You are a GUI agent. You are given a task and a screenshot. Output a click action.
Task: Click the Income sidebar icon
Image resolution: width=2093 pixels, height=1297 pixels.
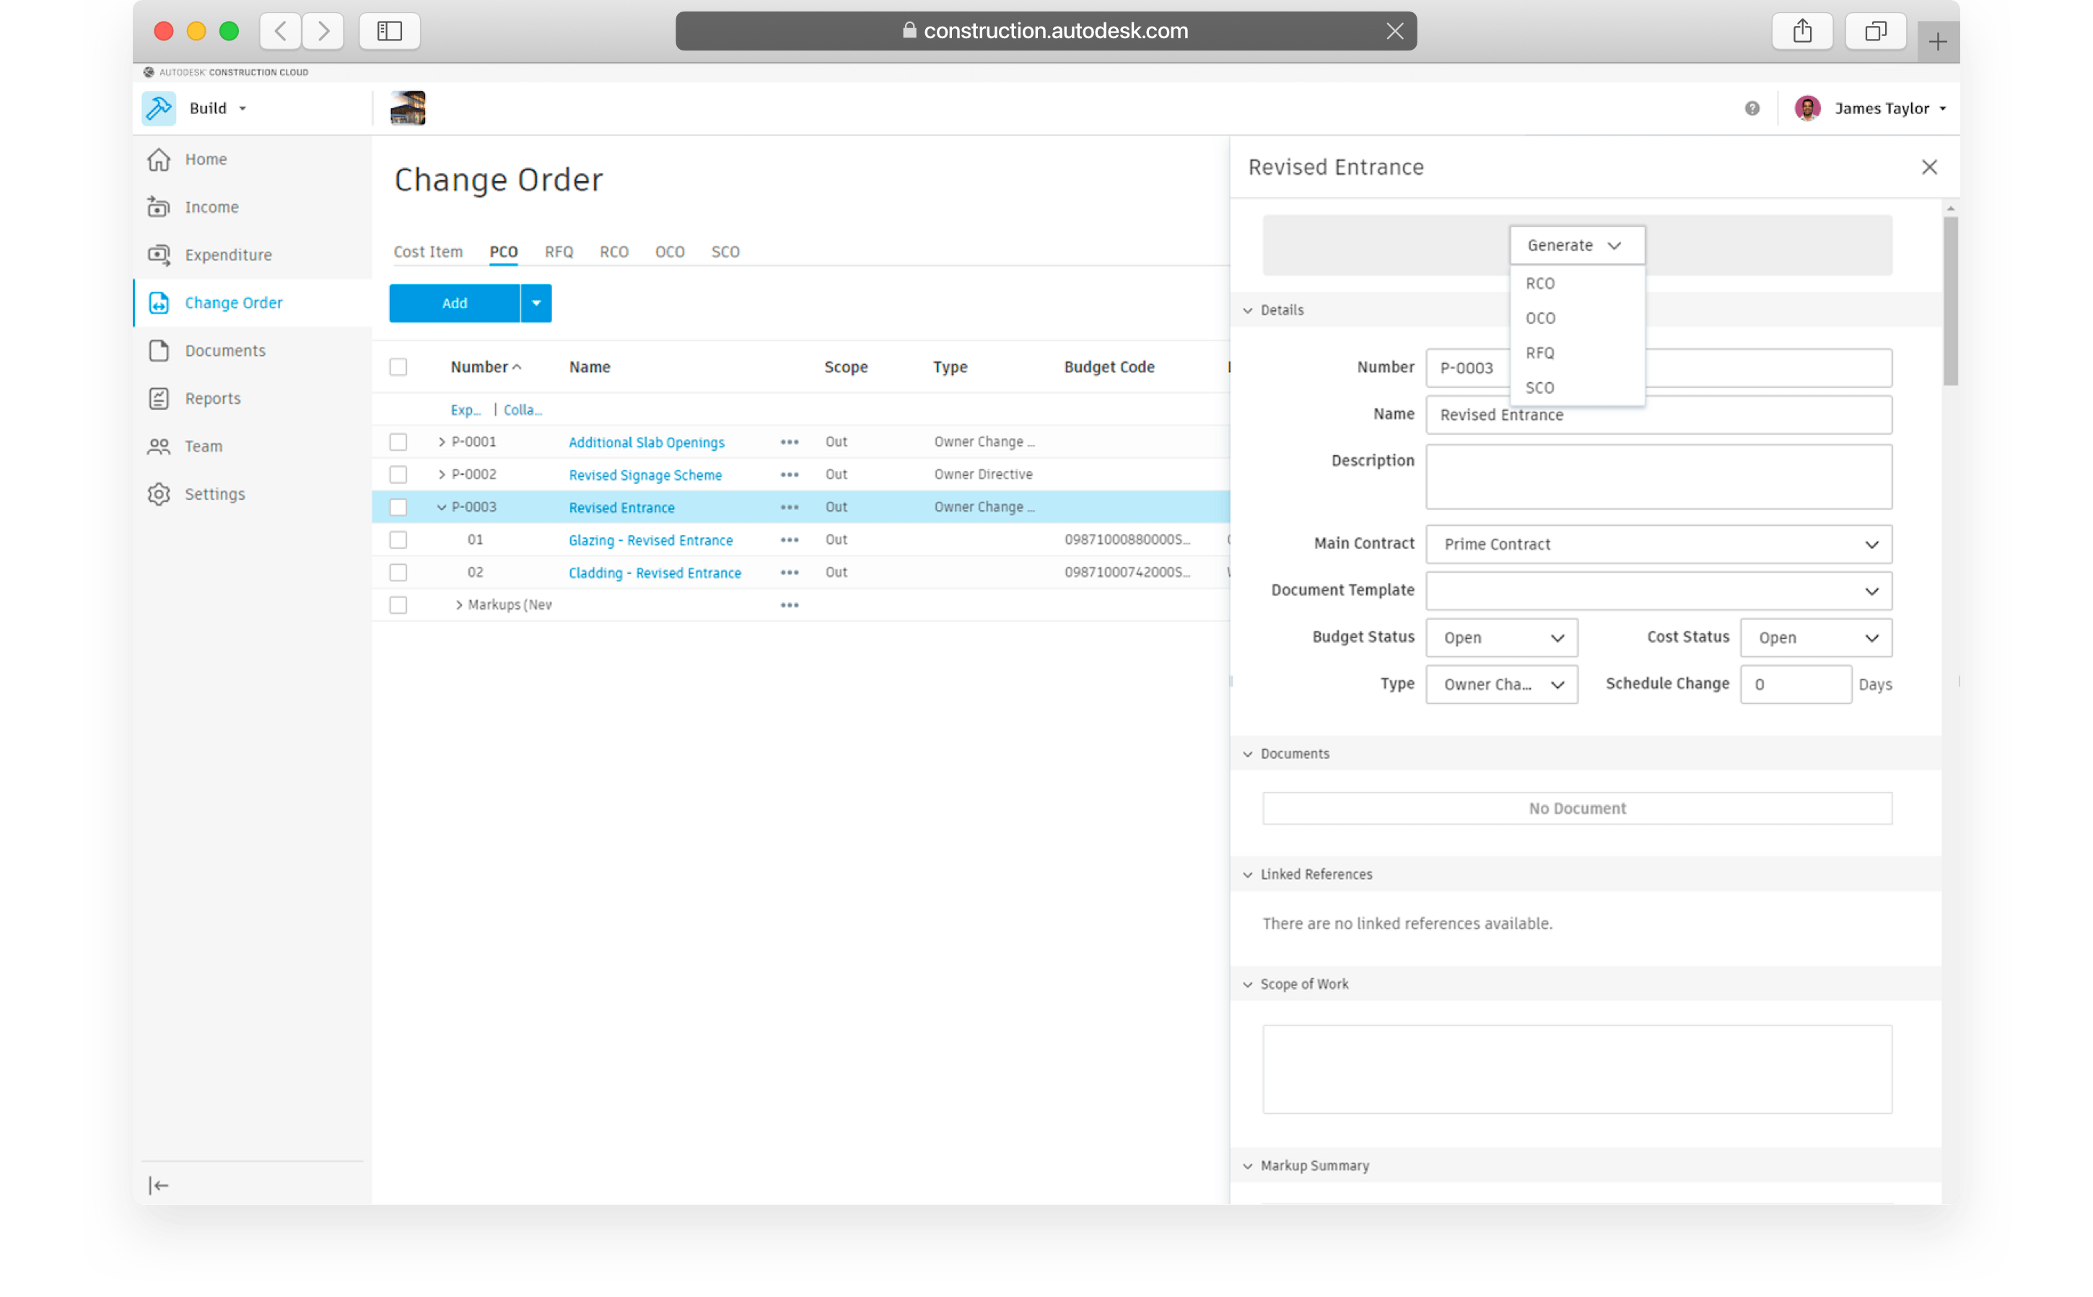(x=159, y=207)
